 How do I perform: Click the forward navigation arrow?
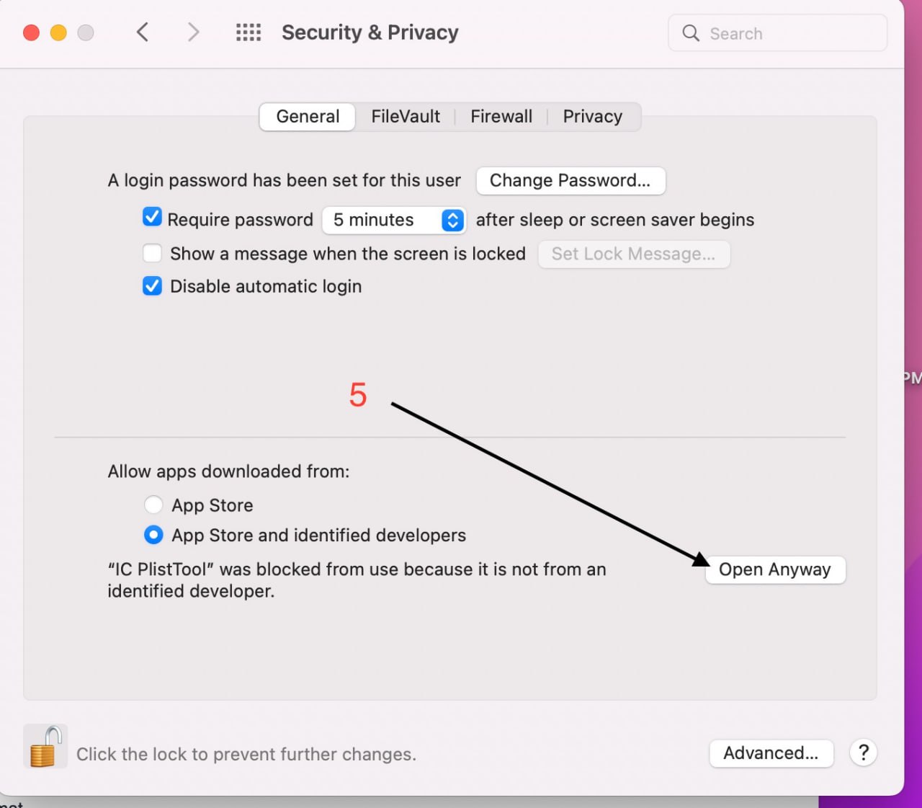point(192,32)
